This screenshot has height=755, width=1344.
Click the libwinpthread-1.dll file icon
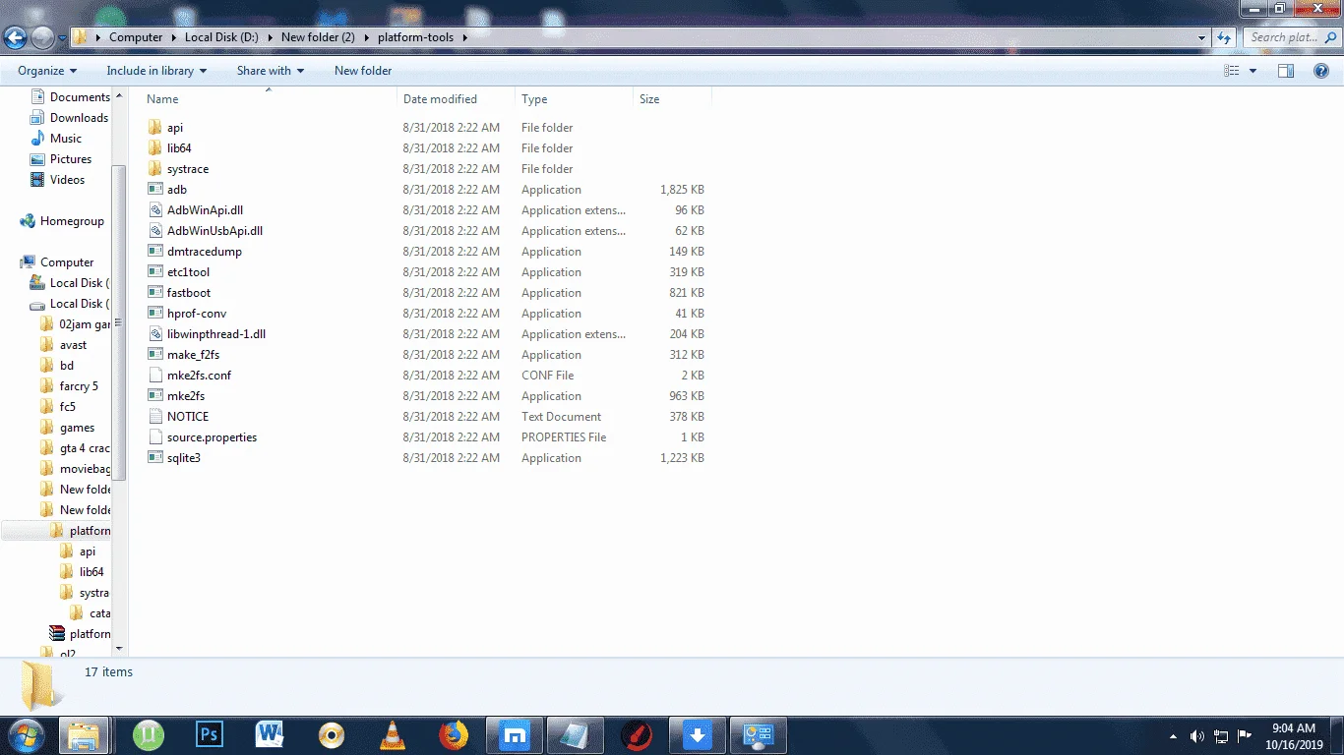pyautogui.click(x=154, y=334)
